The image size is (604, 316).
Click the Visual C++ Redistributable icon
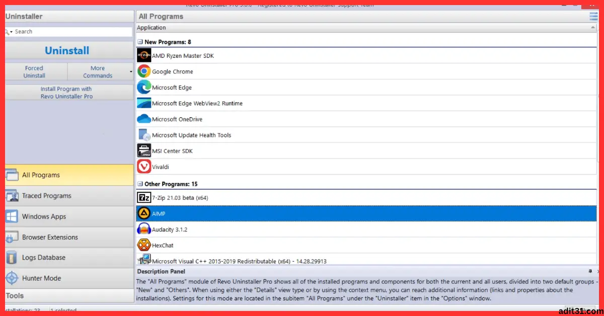point(144,260)
